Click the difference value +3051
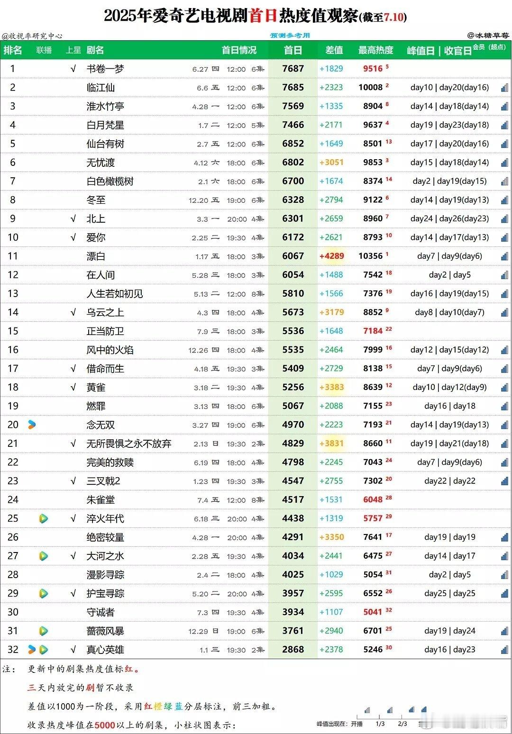Viewport: 512px width, 734px height. click(331, 163)
